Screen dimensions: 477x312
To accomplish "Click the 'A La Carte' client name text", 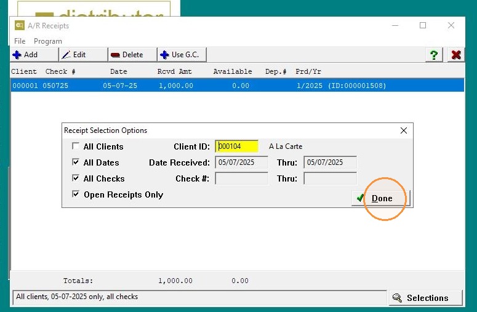I will point(286,146).
